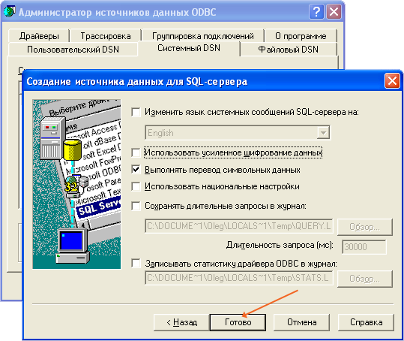Expand the English language dropdown arrow

pyautogui.click(x=323, y=133)
